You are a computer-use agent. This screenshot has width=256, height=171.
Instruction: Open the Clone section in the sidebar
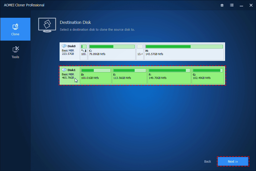pyautogui.click(x=15, y=29)
